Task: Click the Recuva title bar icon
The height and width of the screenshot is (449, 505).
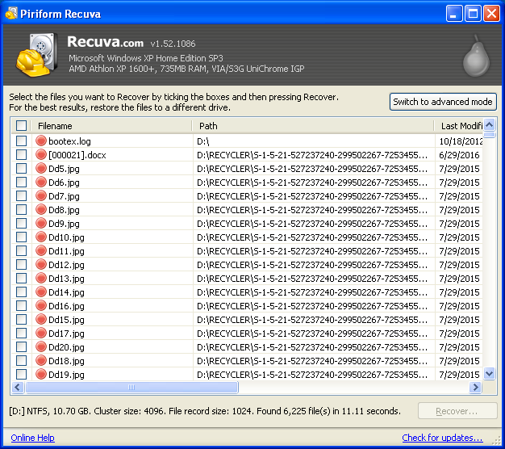Action: [11, 13]
